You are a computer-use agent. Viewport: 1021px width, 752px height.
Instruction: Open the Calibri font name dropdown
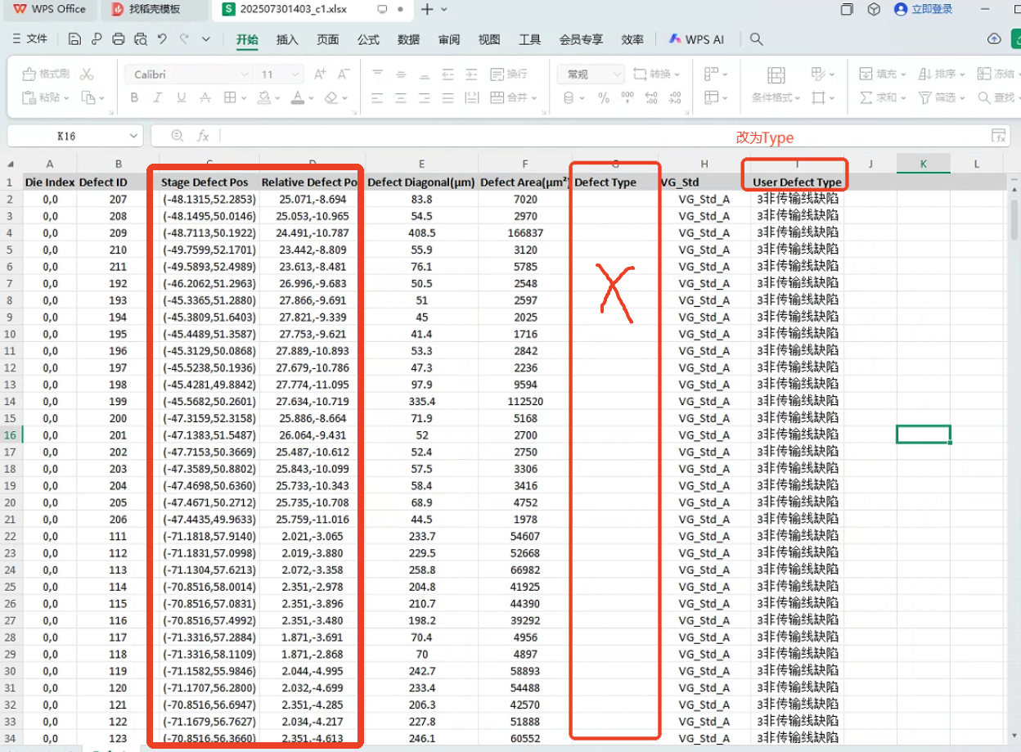(x=244, y=74)
